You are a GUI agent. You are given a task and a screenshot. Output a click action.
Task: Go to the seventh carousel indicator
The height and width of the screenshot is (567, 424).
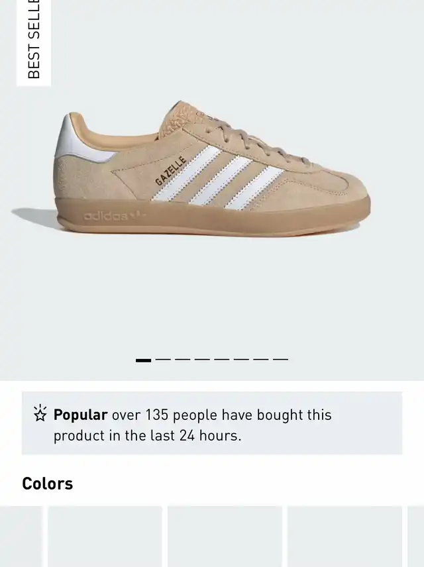point(261,360)
